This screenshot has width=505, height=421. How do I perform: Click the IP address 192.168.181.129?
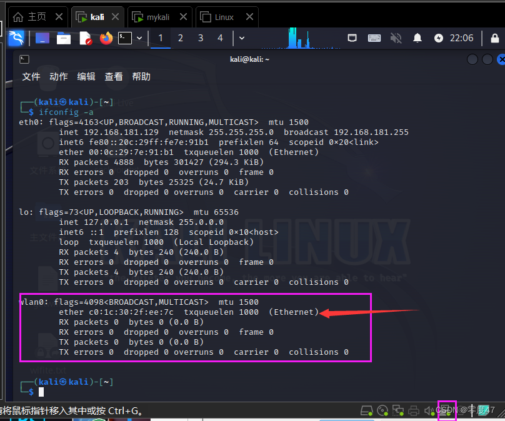tap(121, 132)
